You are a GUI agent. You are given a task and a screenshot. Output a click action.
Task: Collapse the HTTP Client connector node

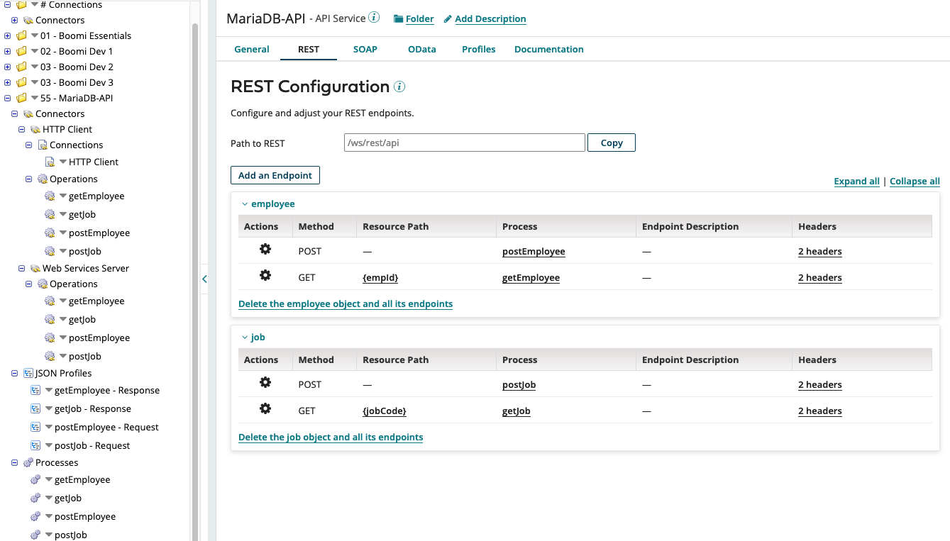[21, 129]
